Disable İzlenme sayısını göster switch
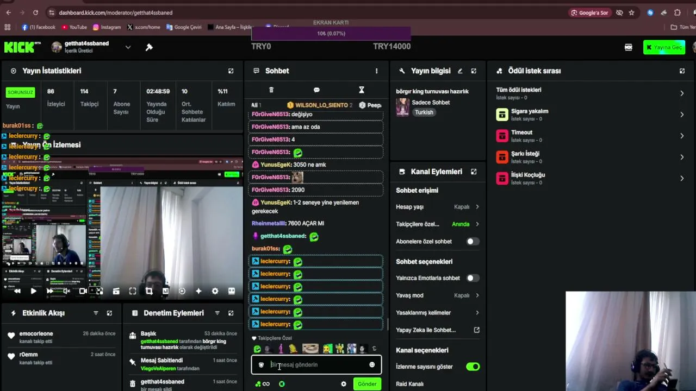 (x=473, y=367)
